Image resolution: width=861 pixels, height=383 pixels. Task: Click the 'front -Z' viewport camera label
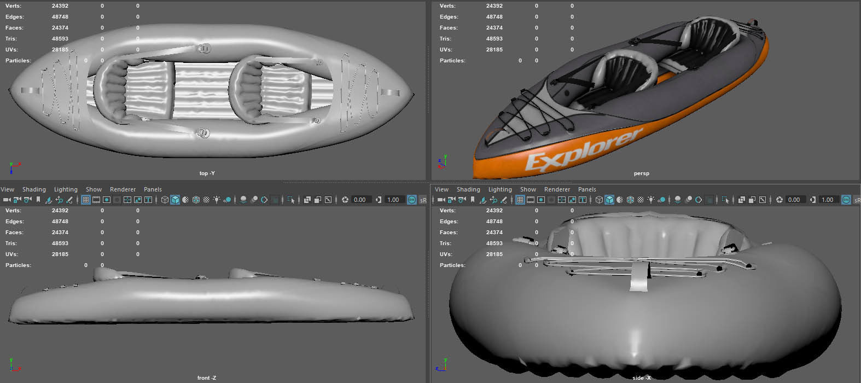tap(207, 378)
